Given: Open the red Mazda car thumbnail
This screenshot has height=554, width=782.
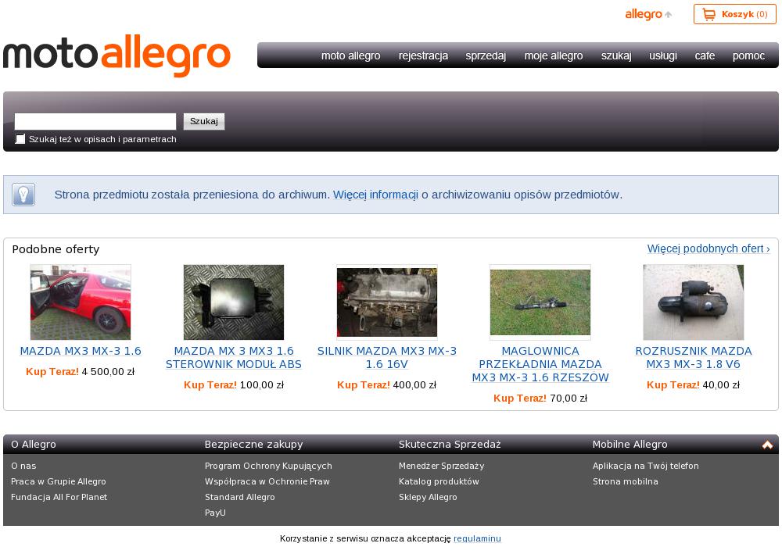Looking at the screenshot, I should [x=81, y=302].
